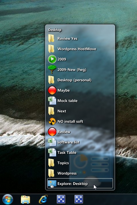Screen dimensions: 137x205
Task: Open the Mock table spreadsheet
Action: click(80, 101)
